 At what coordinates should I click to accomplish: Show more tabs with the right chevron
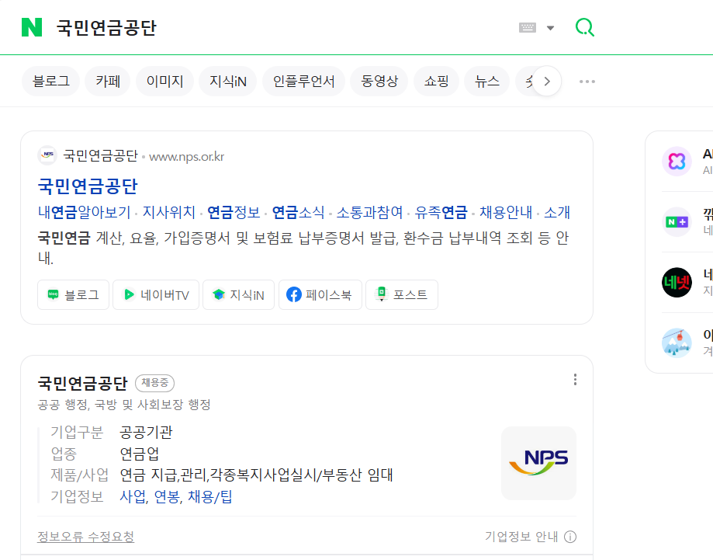pos(547,82)
